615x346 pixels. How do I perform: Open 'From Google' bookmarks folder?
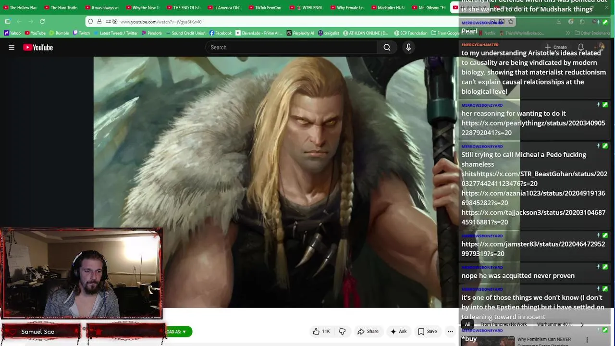(x=445, y=33)
